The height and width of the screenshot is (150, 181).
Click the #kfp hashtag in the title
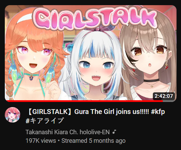pyautogui.click(x=158, y=112)
